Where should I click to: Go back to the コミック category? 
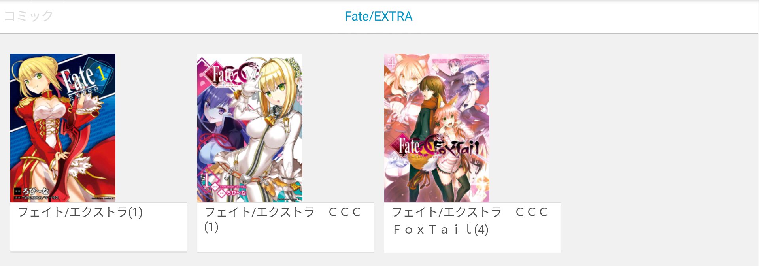pos(28,16)
